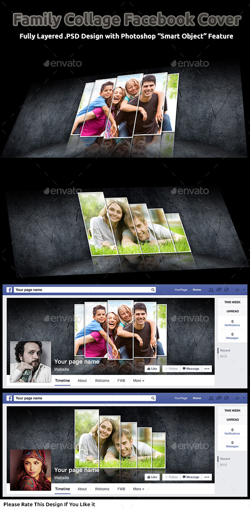This screenshot has height=510, width=250.
Task: Click the Follow button on the couple cover
Action: [171, 477]
